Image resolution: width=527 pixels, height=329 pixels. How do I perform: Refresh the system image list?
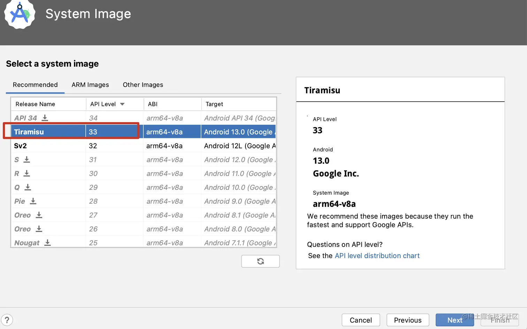point(260,261)
